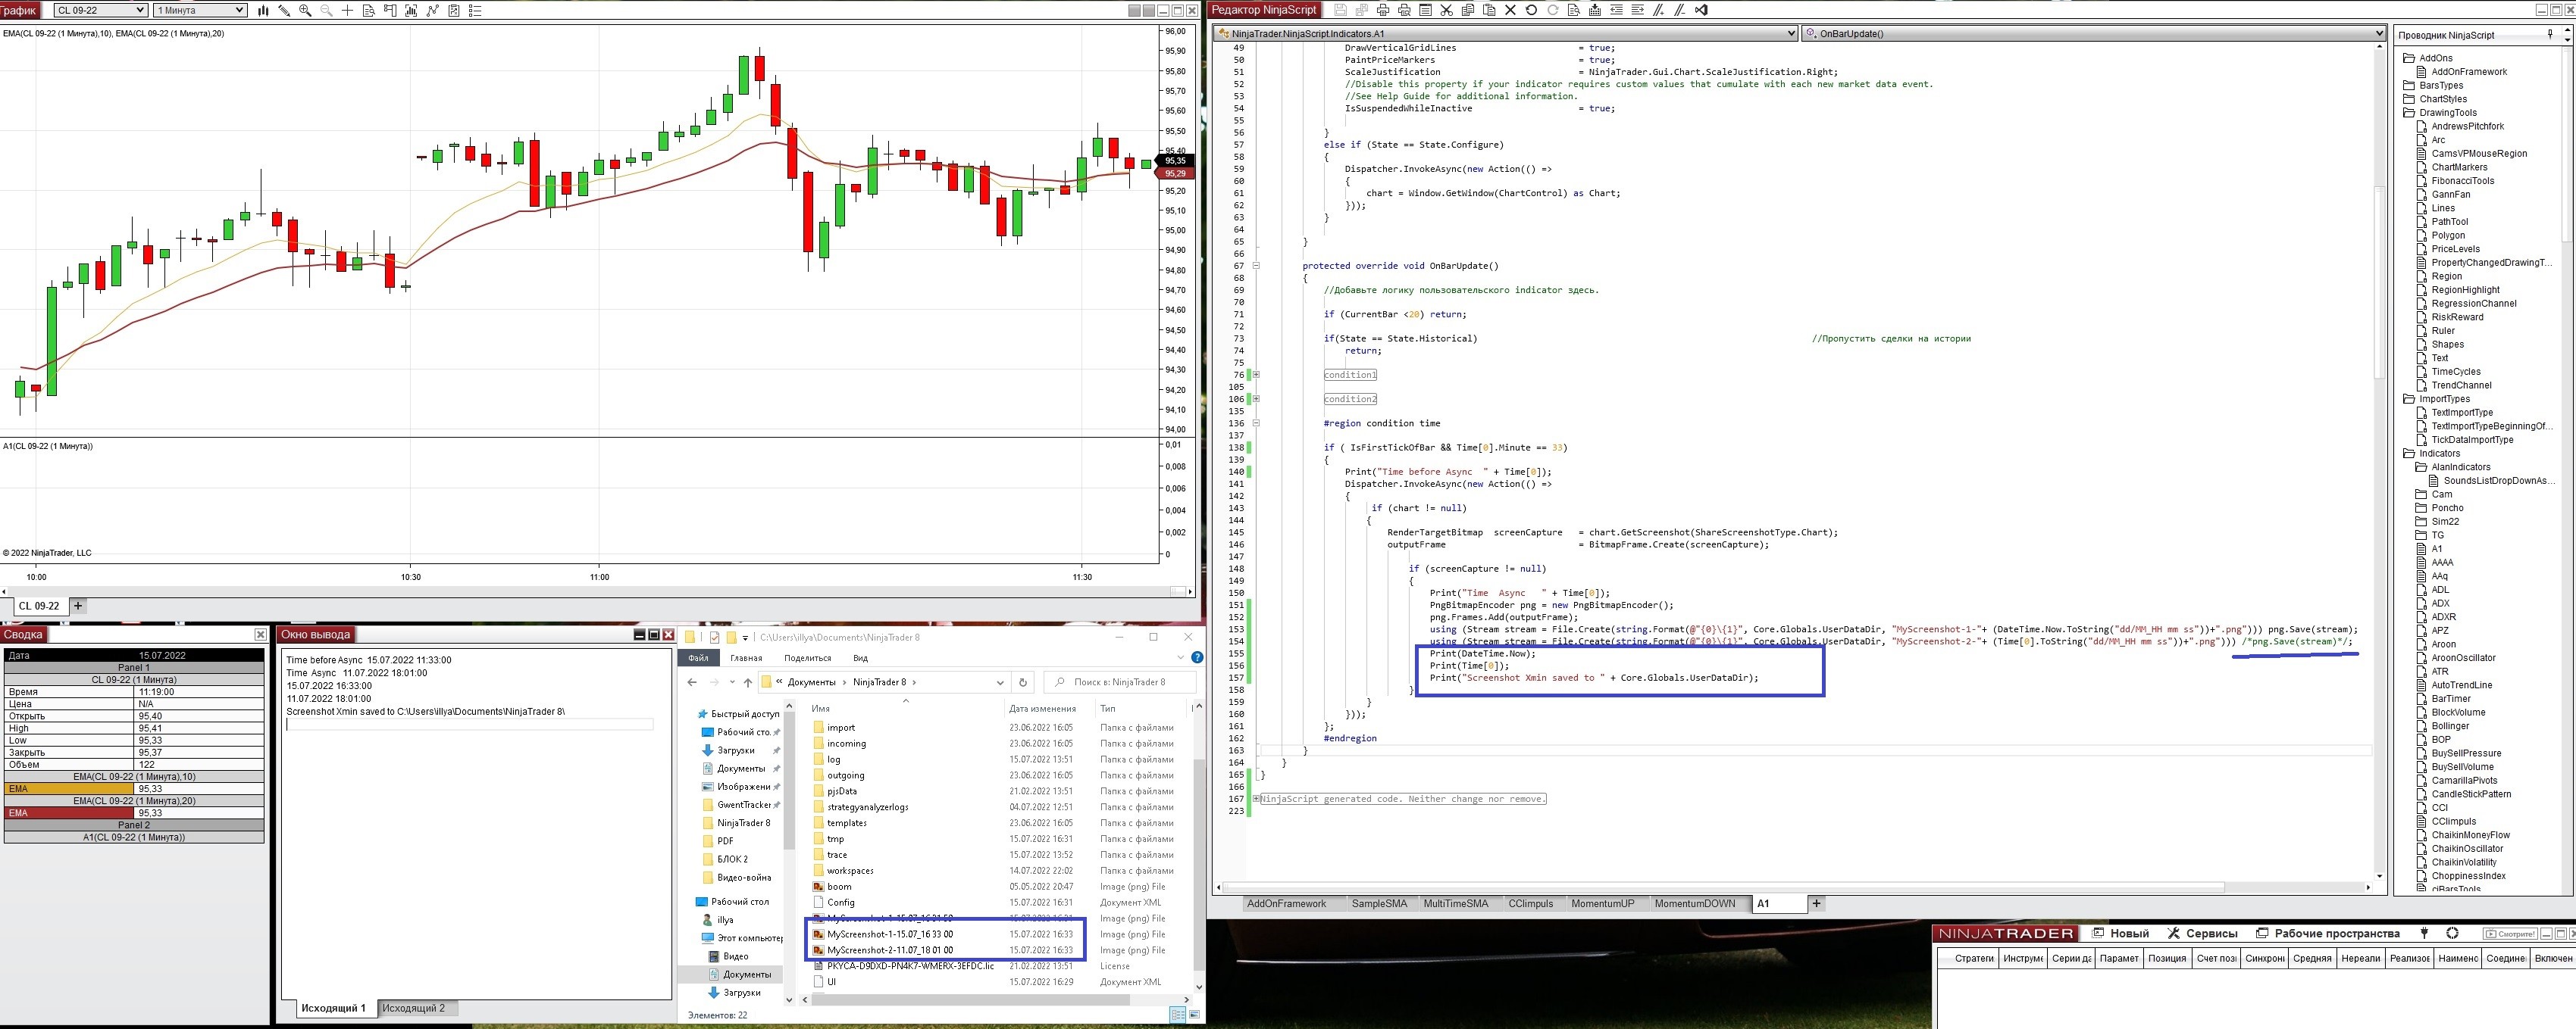Expand the NinjaScript generated code region
Screen dimensions: 2576x1029
(x=1256, y=800)
